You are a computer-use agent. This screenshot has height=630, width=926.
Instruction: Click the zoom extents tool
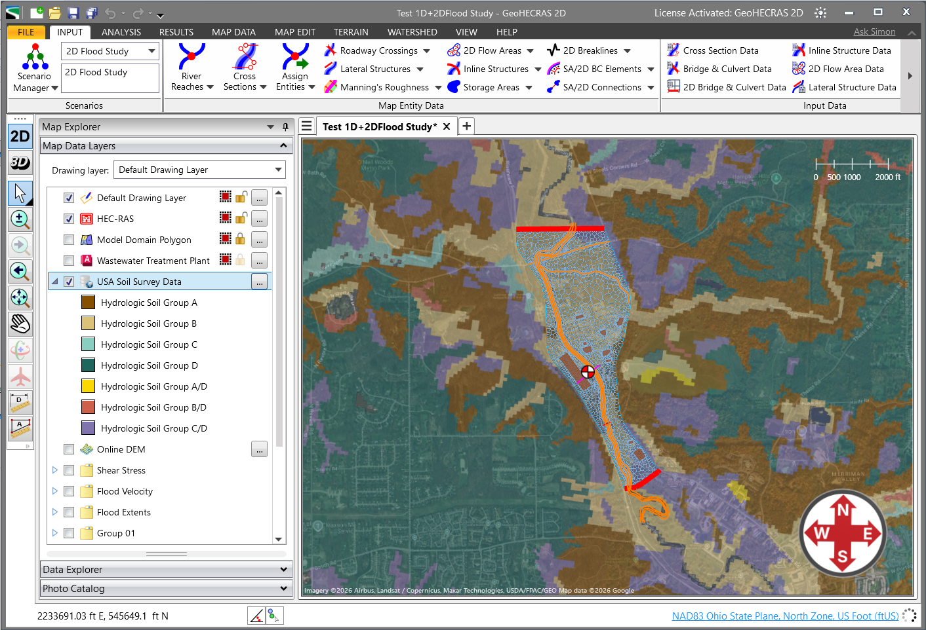pyautogui.click(x=20, y=297)
